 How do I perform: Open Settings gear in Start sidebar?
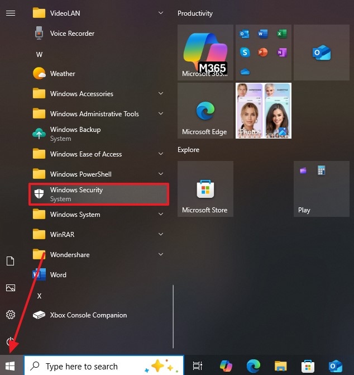pos(10,315)
